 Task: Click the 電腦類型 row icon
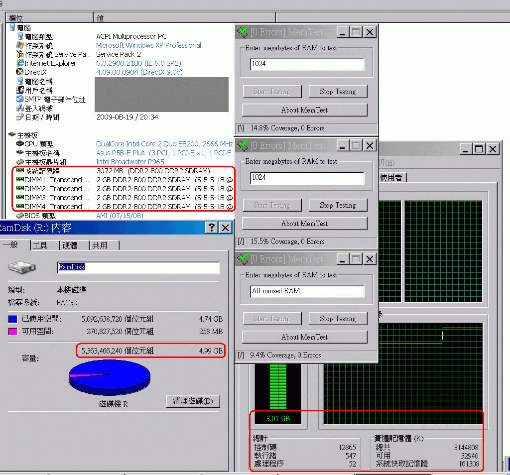click(20, 36)
